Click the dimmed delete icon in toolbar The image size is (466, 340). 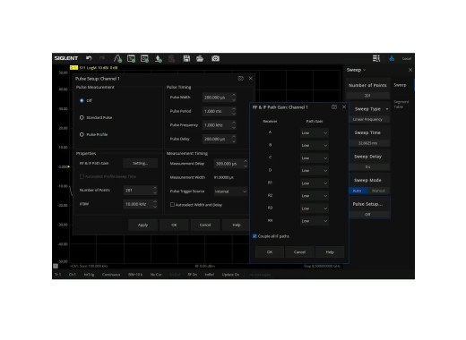coord(171,58)
